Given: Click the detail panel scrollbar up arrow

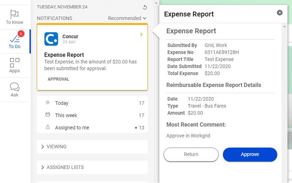Looking at the screenshot, I should coord(284,26).
